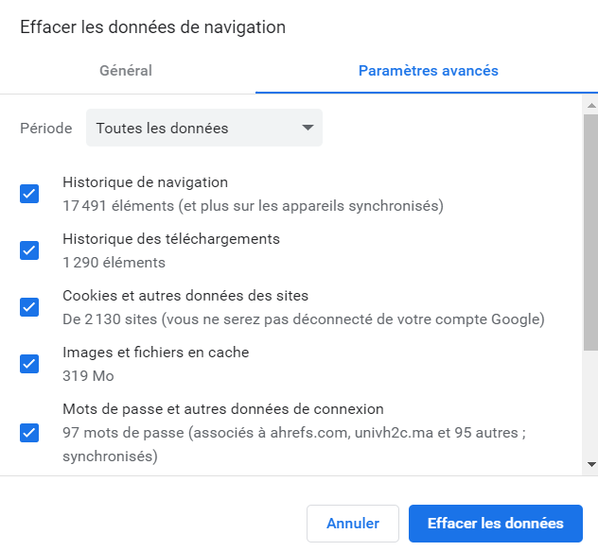Click the Images et fichiers en cache label
This screenshot has height=551, width=598.
(x=155, y=353)
